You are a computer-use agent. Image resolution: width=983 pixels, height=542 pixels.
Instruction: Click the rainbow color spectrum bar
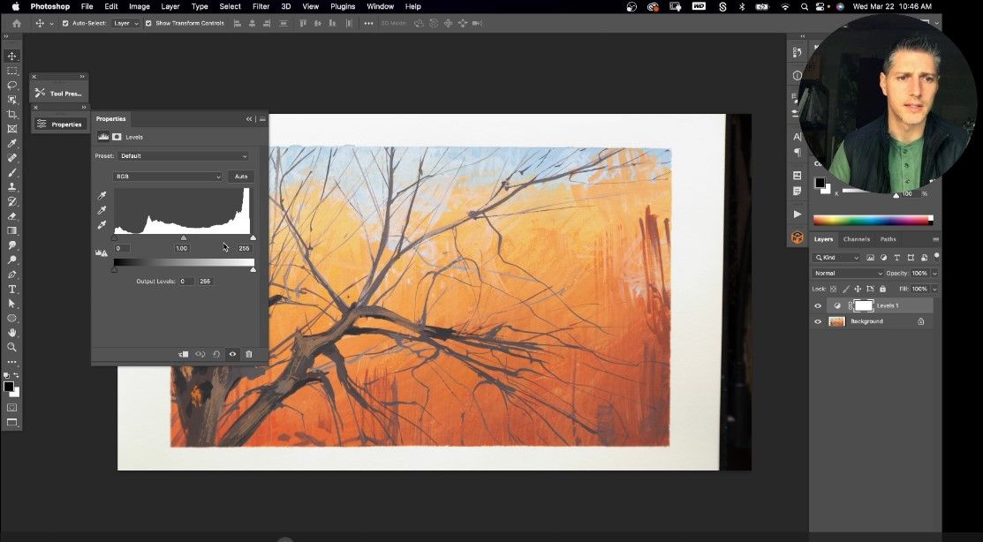coord(873,220)
